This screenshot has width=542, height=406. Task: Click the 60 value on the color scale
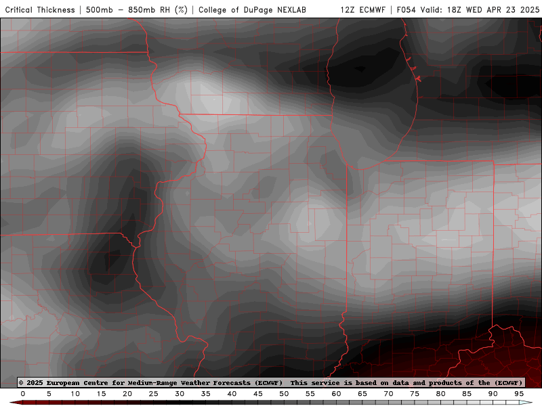[x=336, y=394]
